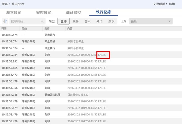Select the 結束執行 log row
Image resolution: width=182 pixels, height=126 pixels.
pyautogui.click(x=50, y=35)
